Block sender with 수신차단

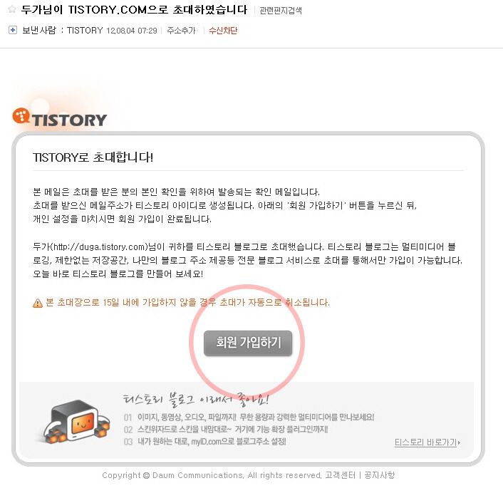[222, 31]
